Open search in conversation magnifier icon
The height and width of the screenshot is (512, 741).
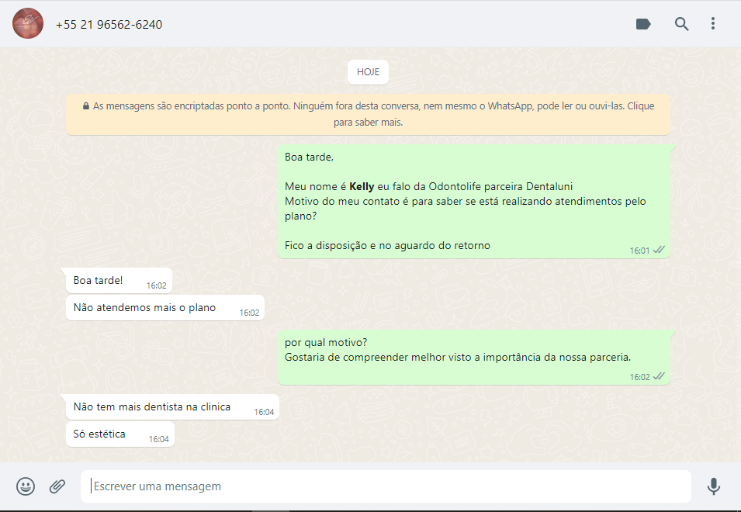click(x=681, y=24)
